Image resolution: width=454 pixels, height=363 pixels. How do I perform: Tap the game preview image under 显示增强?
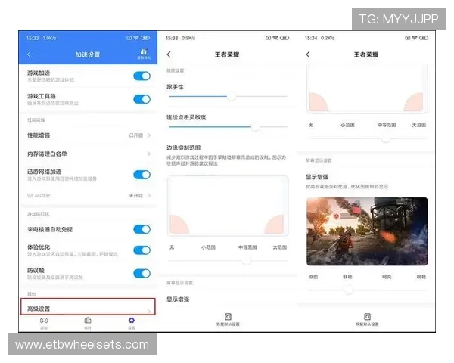(x=367, y=231)
